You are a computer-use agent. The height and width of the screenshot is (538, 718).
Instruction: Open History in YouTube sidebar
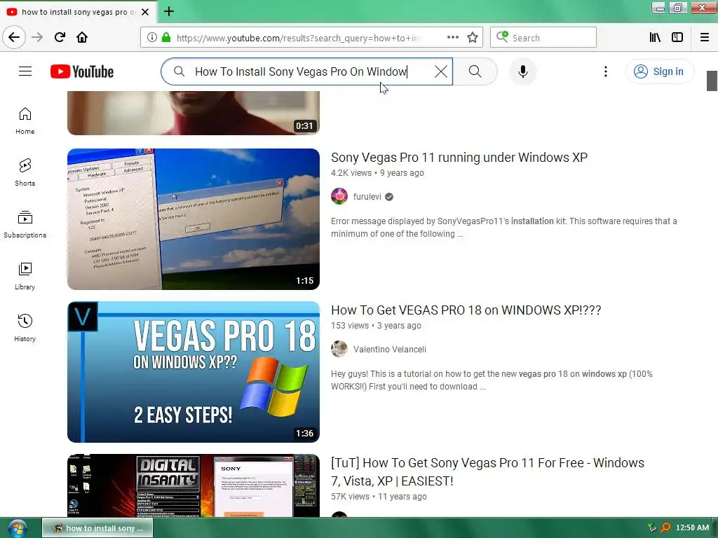(x=25, y=328)
